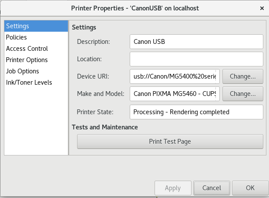269x198 pixels.
Task: Click the Printer State field
Action: click(x=196, y=112)
